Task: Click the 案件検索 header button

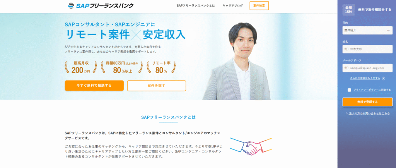Action: tap(259, 5)
